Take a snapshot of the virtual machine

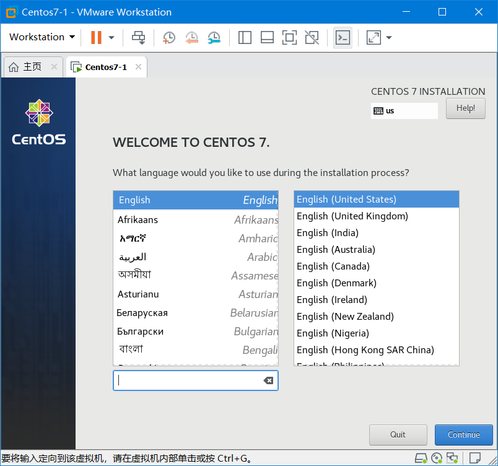[x=168, y=37]
